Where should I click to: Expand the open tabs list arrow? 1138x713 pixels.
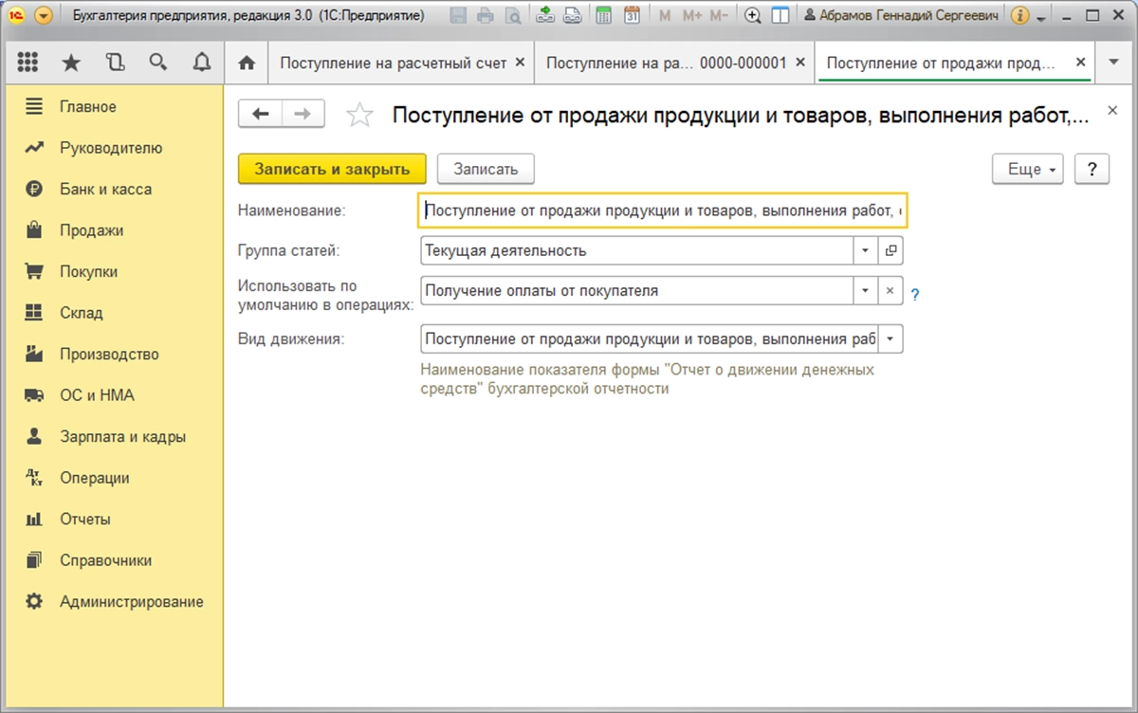click(1113, 63)
